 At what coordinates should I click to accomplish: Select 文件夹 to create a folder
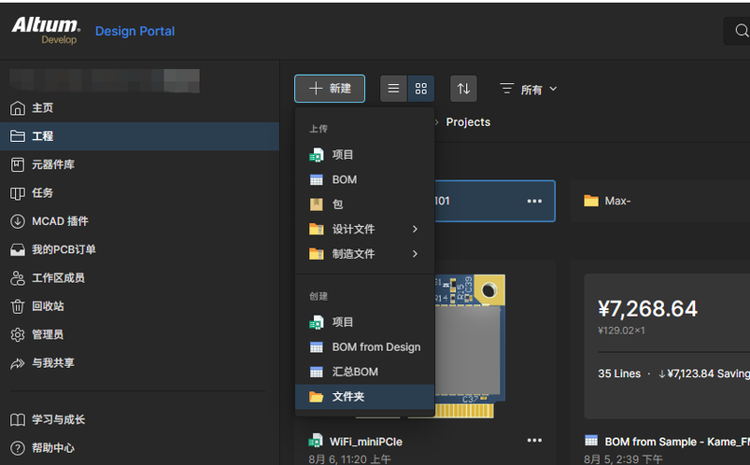(x=364, y=397)
